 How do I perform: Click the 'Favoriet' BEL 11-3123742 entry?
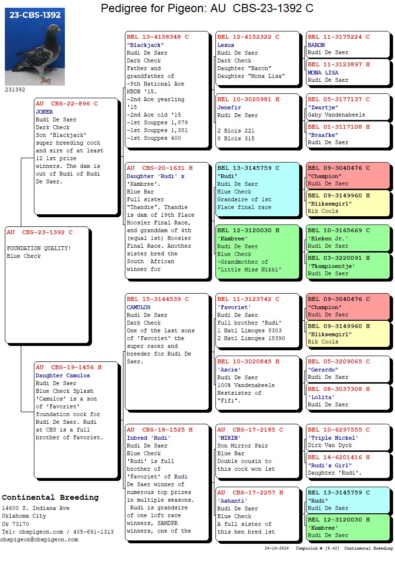tap(257, 322)
